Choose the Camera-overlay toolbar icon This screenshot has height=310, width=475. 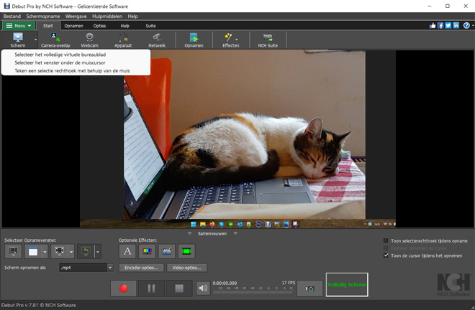coord(55,40)
